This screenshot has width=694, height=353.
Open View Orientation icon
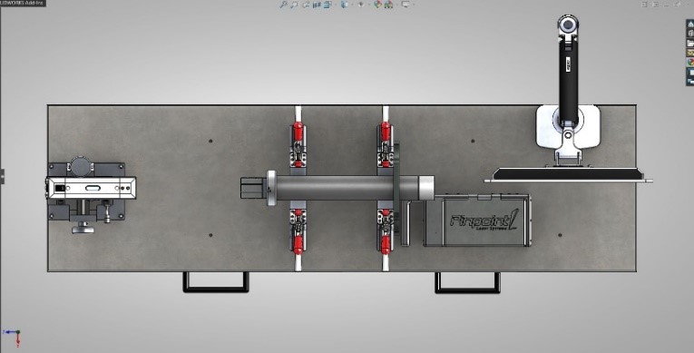[327, 5]
